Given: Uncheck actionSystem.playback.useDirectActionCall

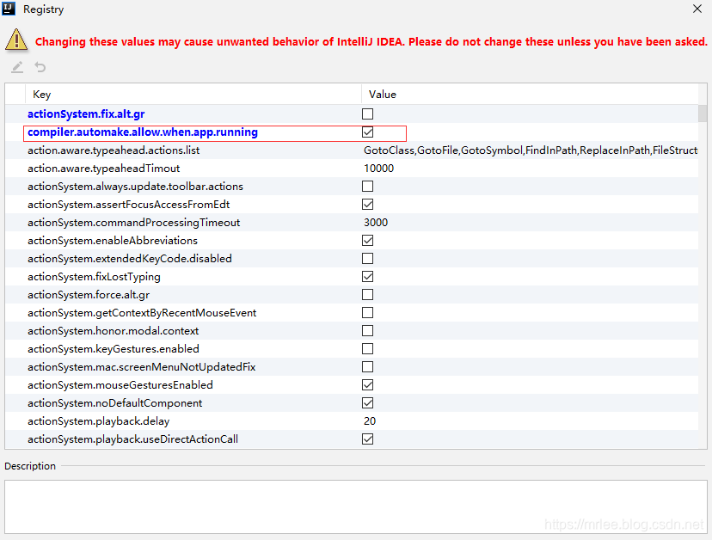Looking at the screenshot, I should coord(367,439).
